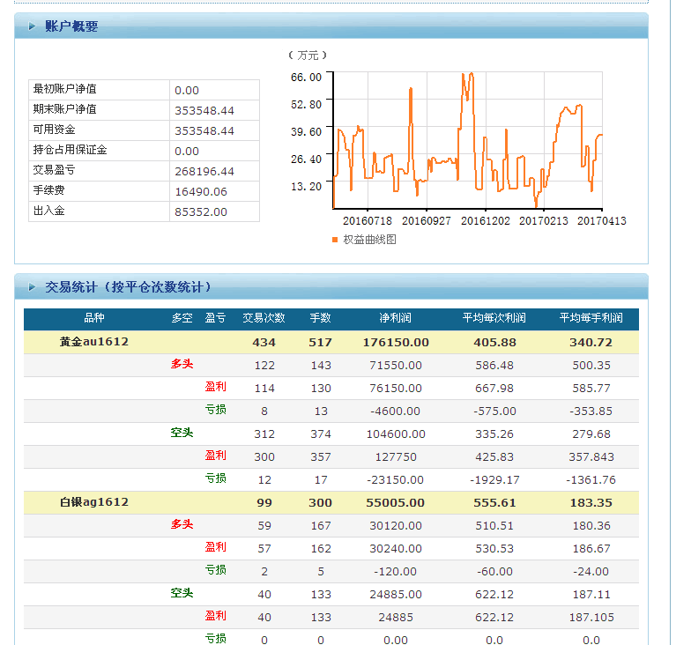The image size is (691, 645).
Task: Click 多头 under 黄金au1612
Action: (182, 364)
